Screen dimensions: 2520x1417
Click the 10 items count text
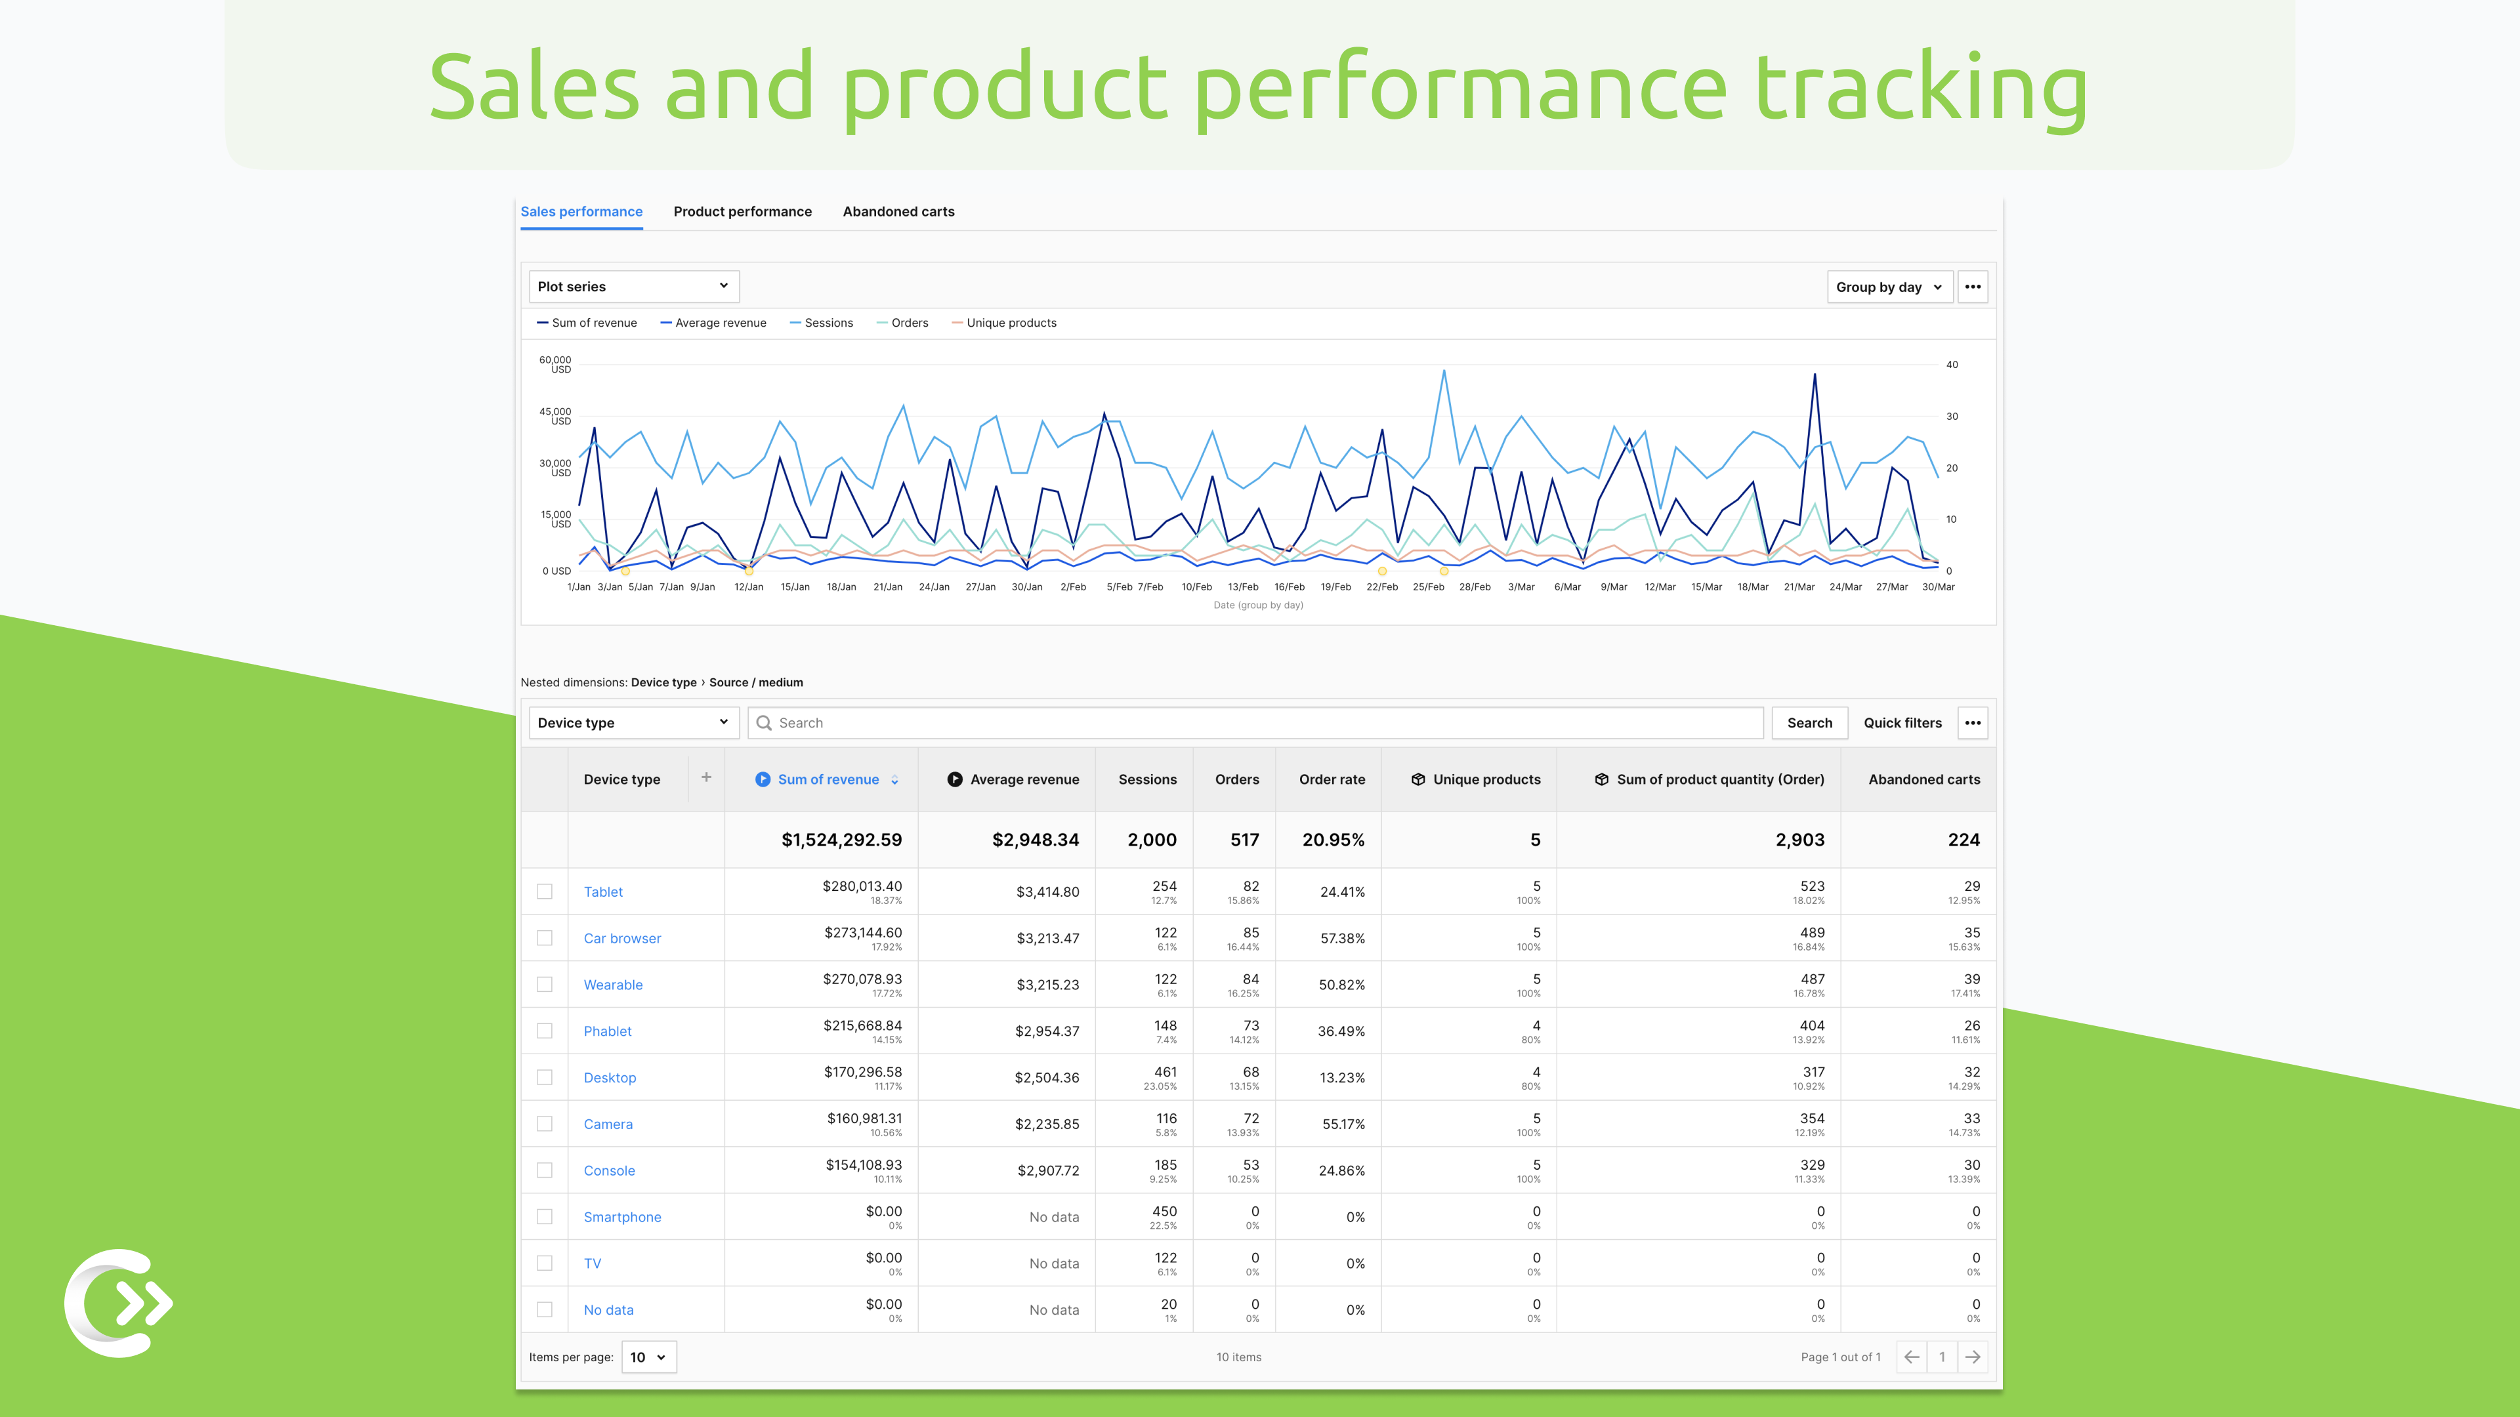point(1238,1357)
